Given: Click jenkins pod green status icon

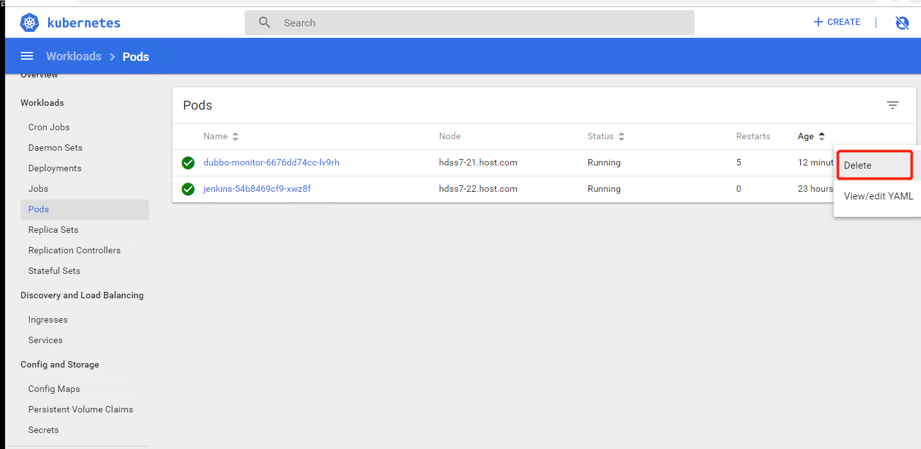Looking at the screenshot, I should (188, 189).
